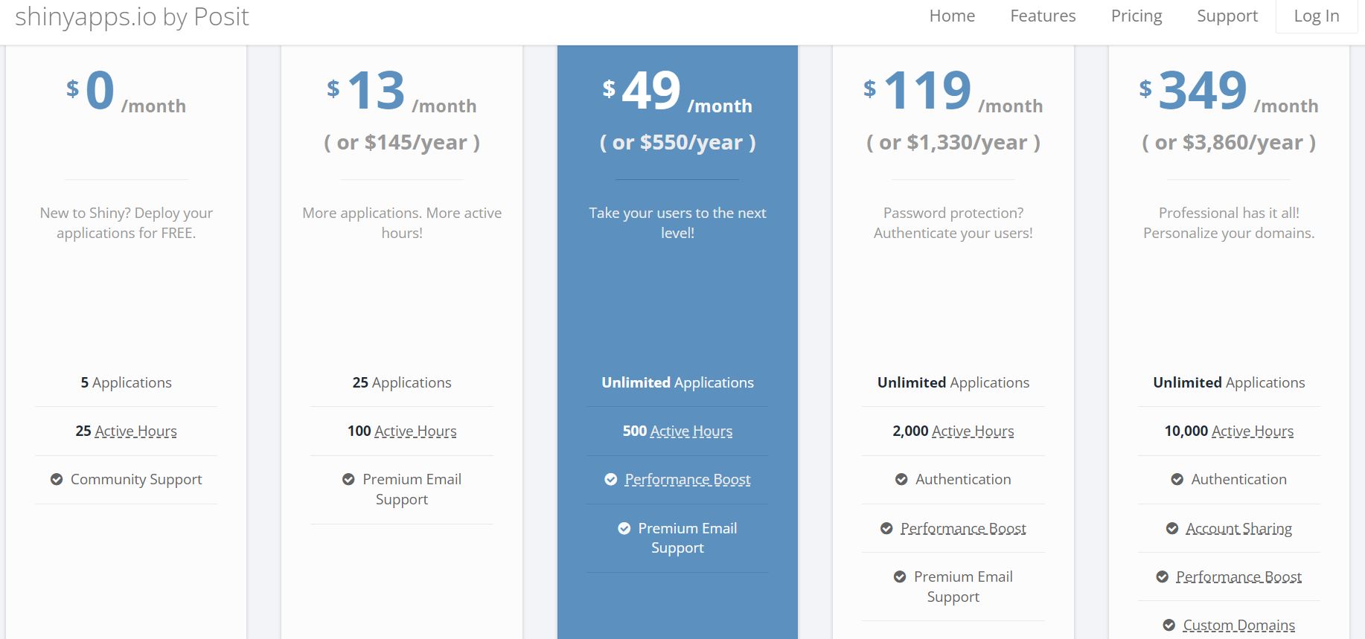This screenshot has width=1365, height=639.
Task: Click check icon beside Account Sharing
Action: [x=1172, y=529]
